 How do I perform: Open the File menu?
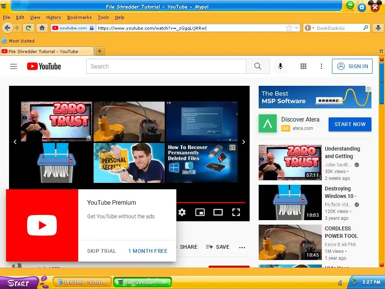(6, 17)
